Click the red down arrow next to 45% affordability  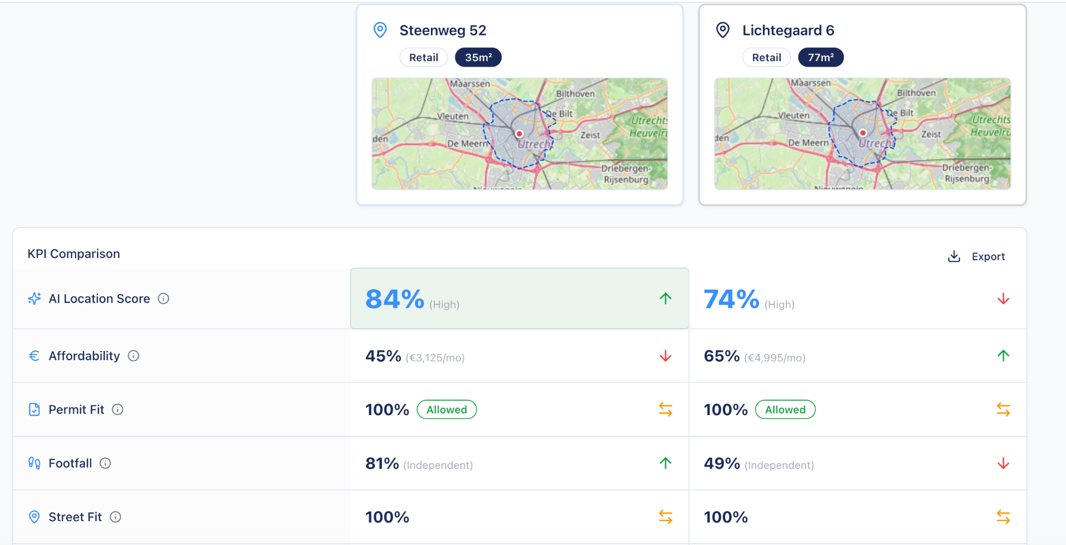point(666,356)
